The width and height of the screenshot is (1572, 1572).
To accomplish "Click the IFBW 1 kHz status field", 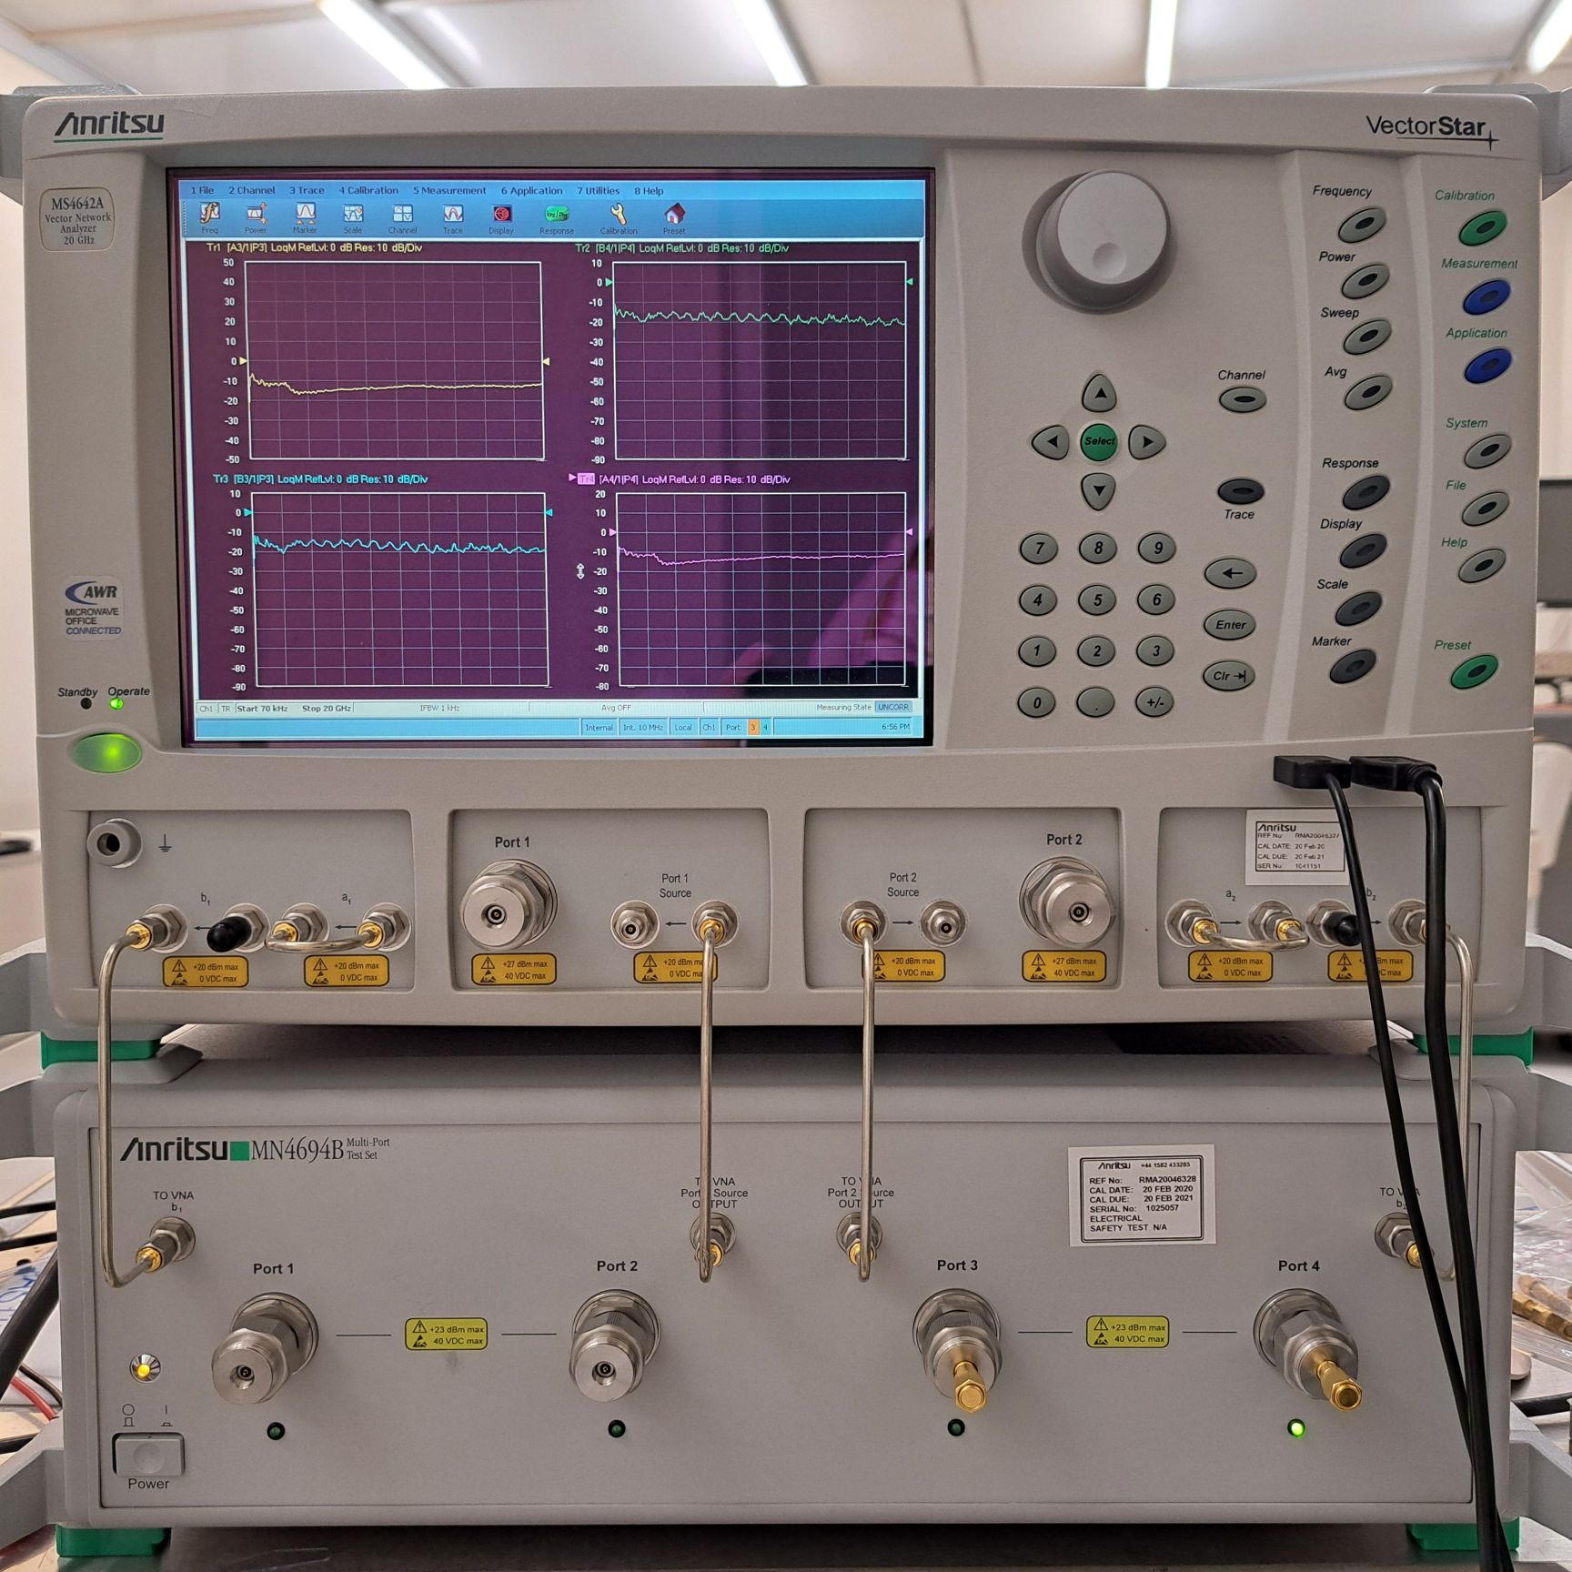I will (439, 708).
